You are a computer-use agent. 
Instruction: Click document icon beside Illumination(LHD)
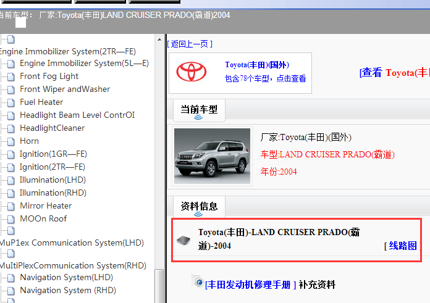coord(11,181)
